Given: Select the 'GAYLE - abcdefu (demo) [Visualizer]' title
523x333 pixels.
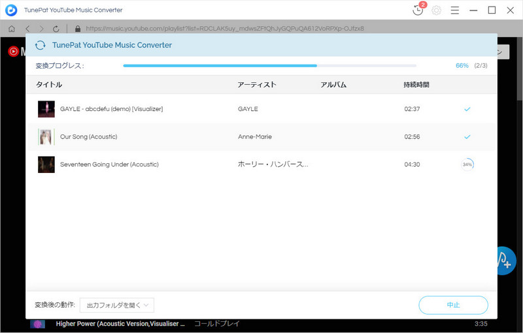Looking at the screenshot, I should point(111,109).
